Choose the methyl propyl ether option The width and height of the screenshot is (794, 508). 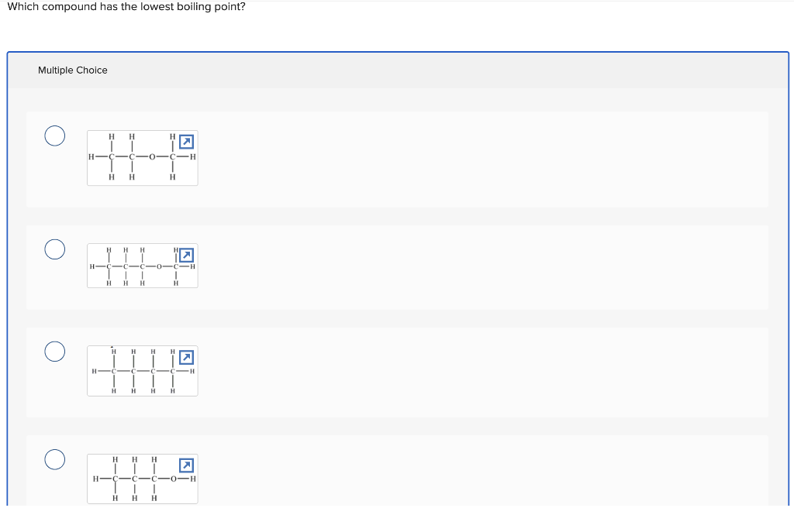[54, 249]
